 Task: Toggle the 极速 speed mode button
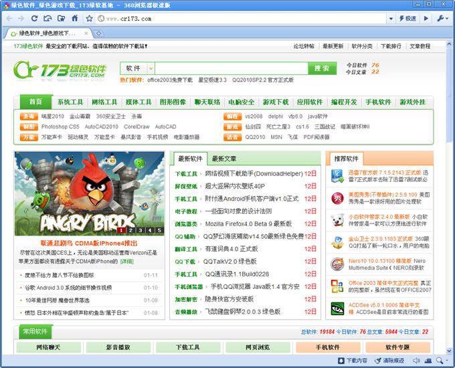407,19
